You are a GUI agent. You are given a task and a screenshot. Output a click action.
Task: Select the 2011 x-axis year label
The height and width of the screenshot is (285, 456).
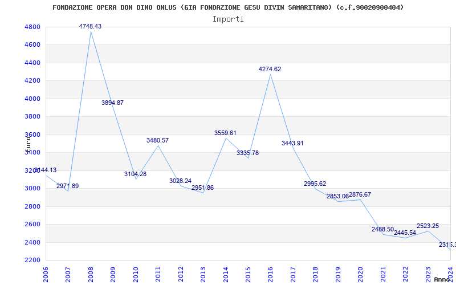158,275
